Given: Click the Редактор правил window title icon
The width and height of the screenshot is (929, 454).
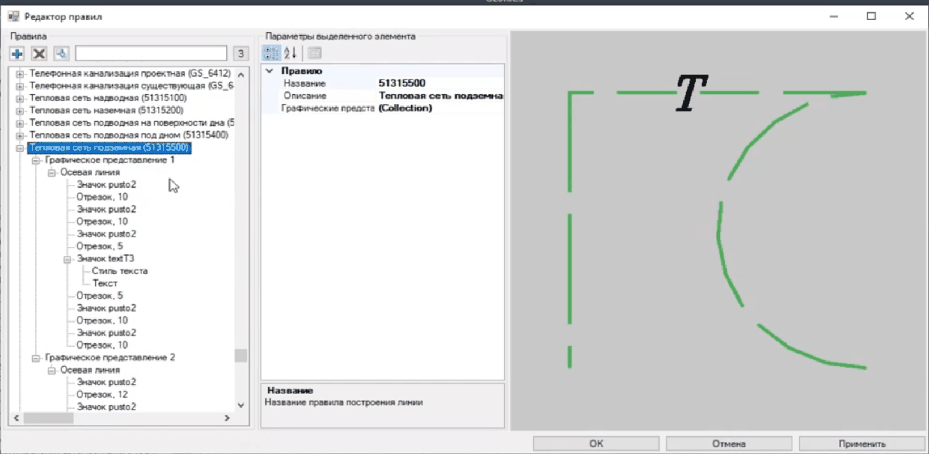Looking at the screenshot, I should tap(14, 16).
